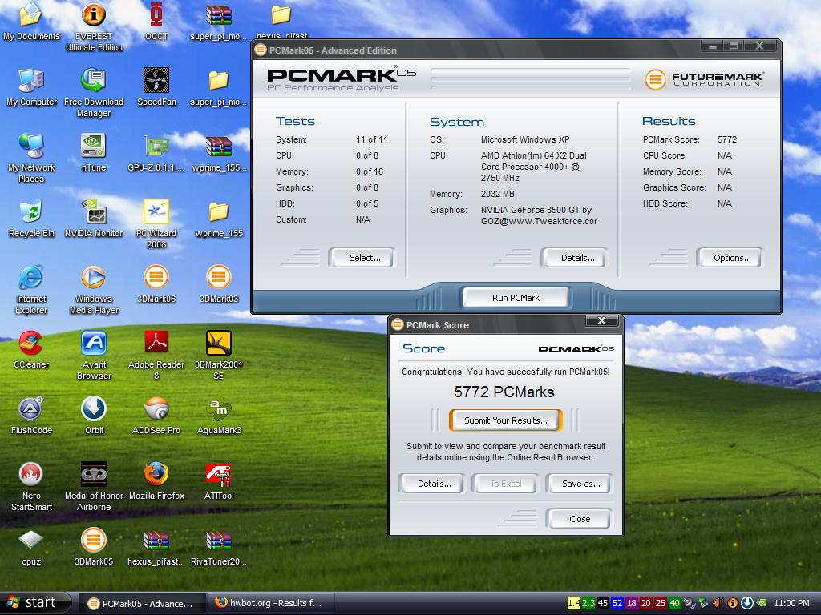Open the ACDSee Pro shortcut
The height and width of the screenshot is (615, 821).
(156, 416)
